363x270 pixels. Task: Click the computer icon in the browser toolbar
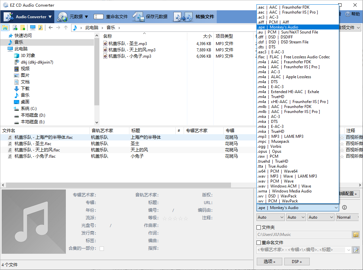pyautogui.click(x=32, y=27)
